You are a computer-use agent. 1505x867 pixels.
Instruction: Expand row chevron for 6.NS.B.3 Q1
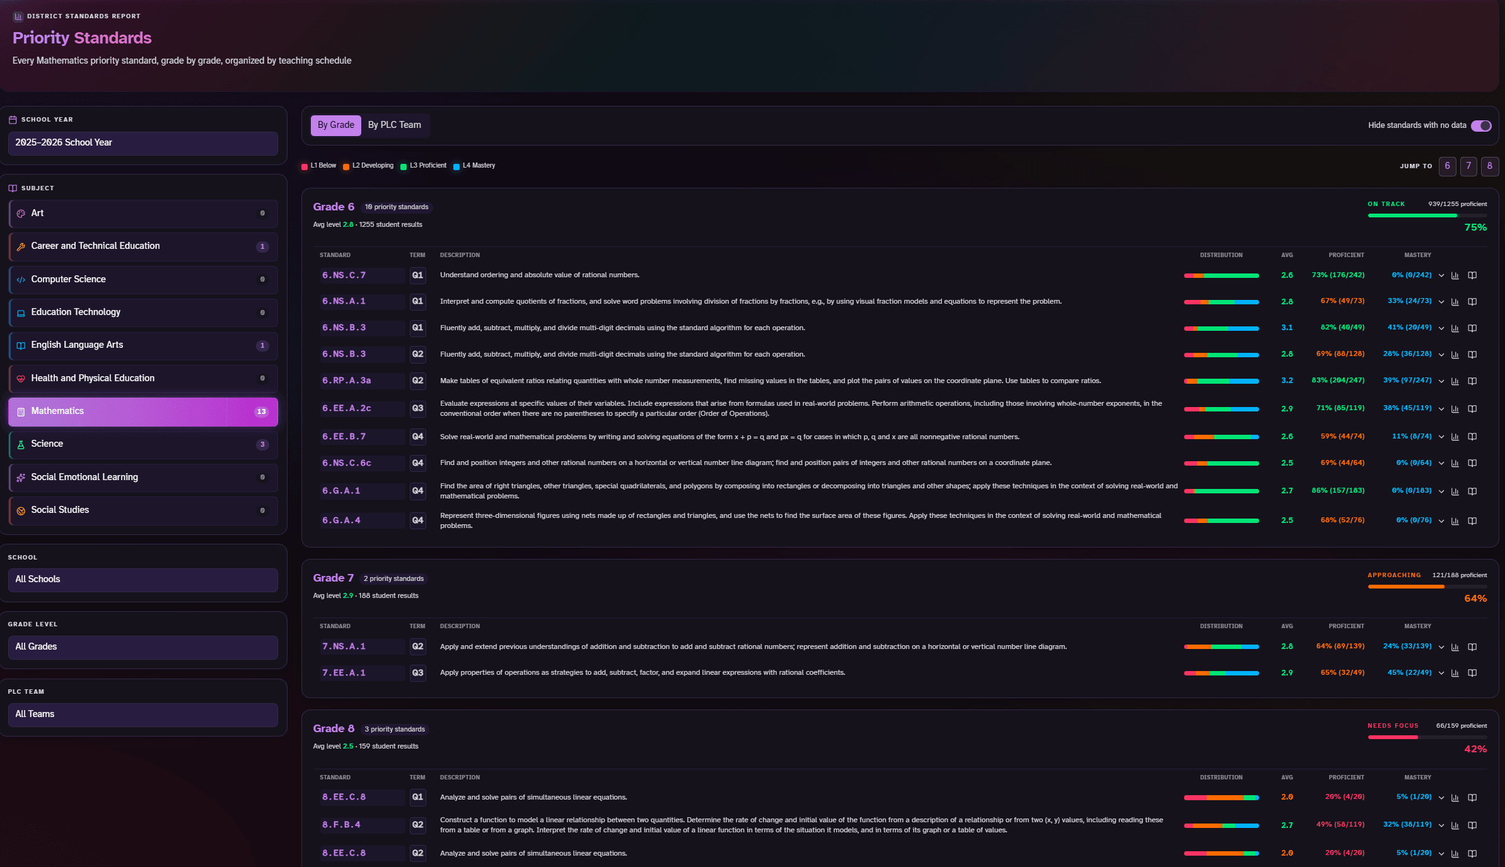pos(1441,328)
